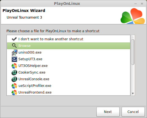
Task: Click the UnrealConsole.exe Unreal logo icon
Action: (x=14, y=79)
